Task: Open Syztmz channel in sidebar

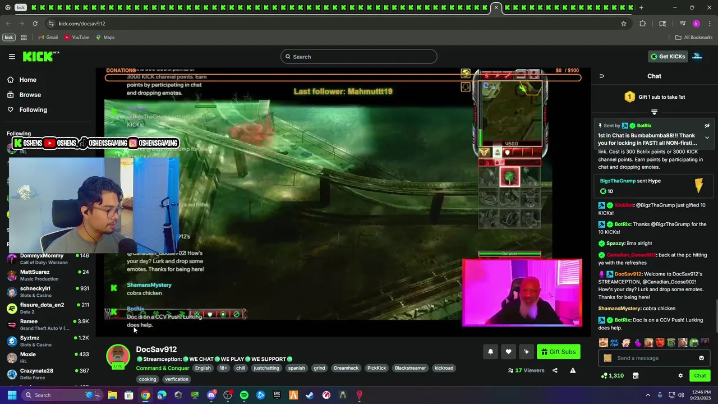Action: pyautogui.click(x=48, y=341)
